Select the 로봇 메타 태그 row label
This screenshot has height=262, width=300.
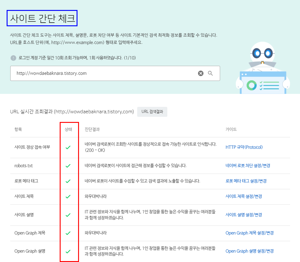(x=27, y=181)
